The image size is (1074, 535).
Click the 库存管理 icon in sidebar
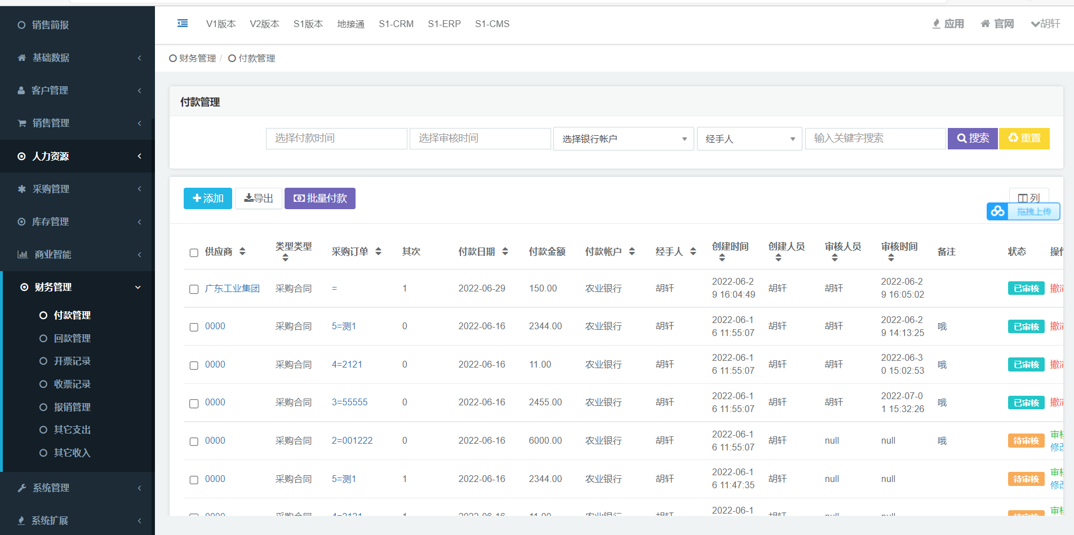pos(21,222)
